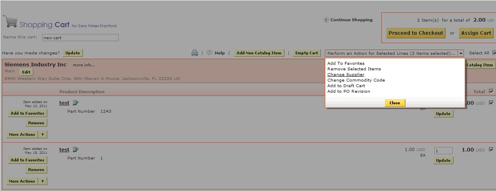Click the shopping cart icon
This screenshot has width=496, height=191.
[10, 22]
